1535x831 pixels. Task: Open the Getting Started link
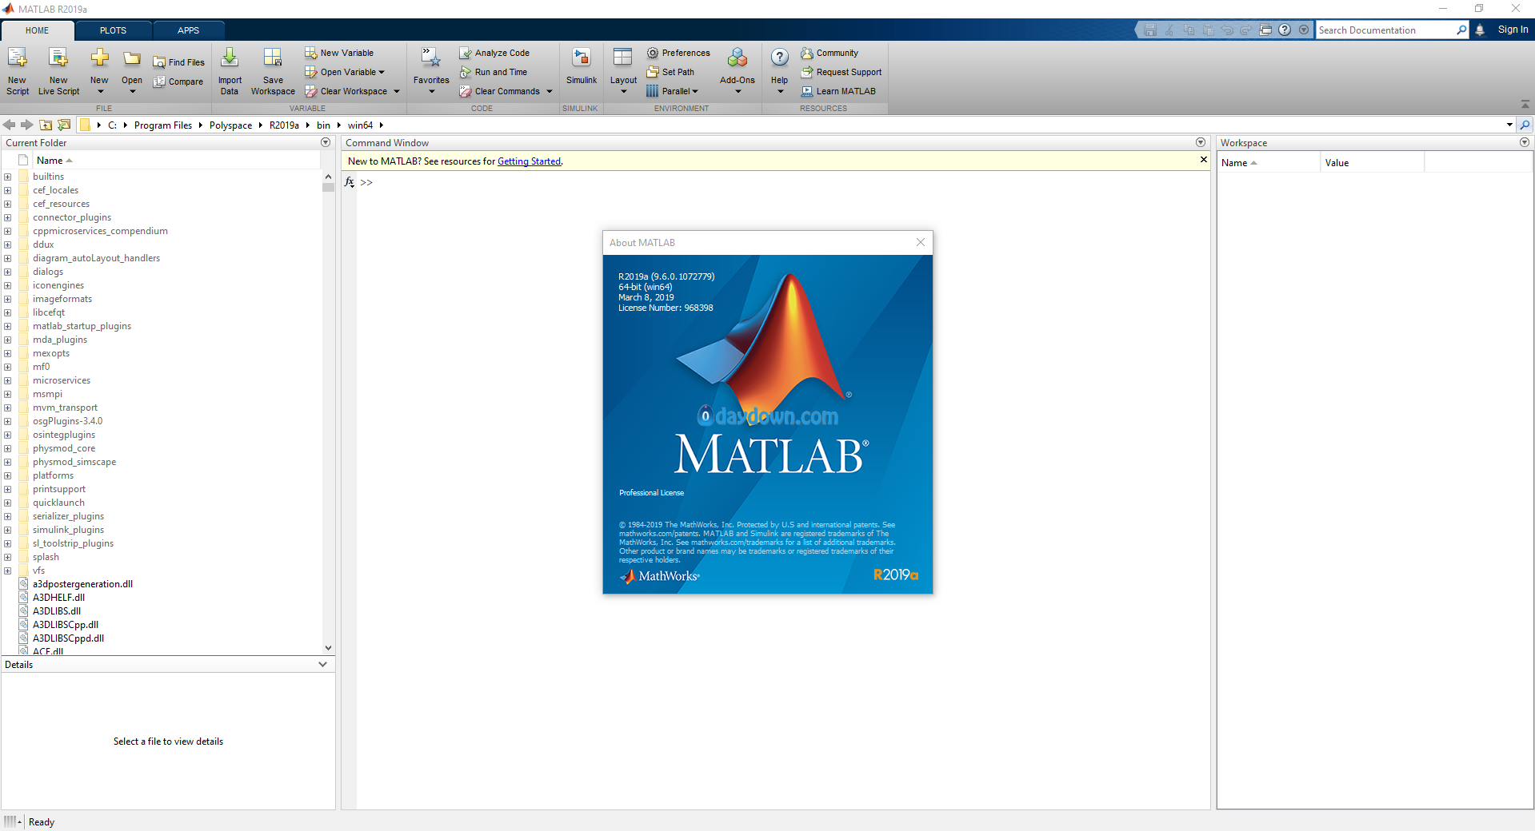529,161
